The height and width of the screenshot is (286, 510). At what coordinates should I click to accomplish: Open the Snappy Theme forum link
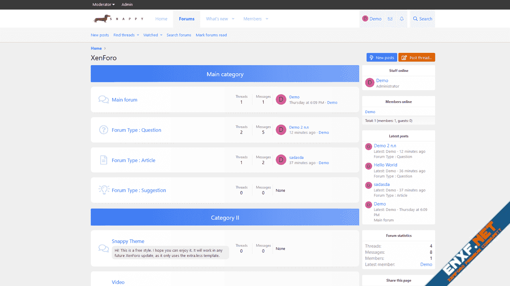tap(128, 241)
